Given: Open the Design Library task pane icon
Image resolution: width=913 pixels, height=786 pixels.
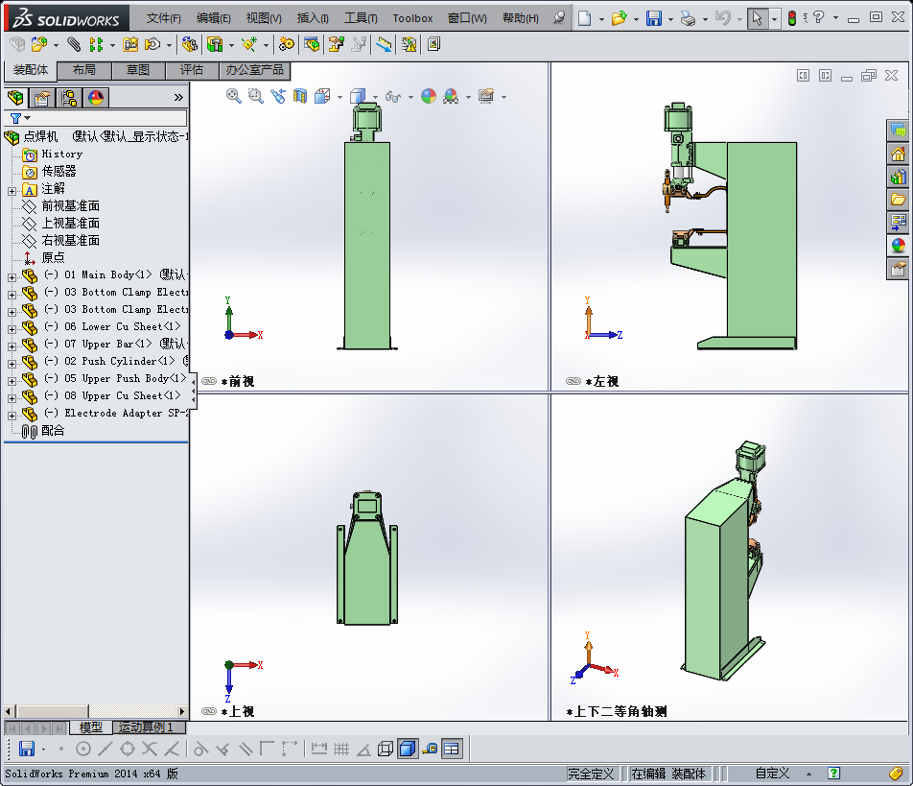Looking at the screenshot, I should point(899,177).
